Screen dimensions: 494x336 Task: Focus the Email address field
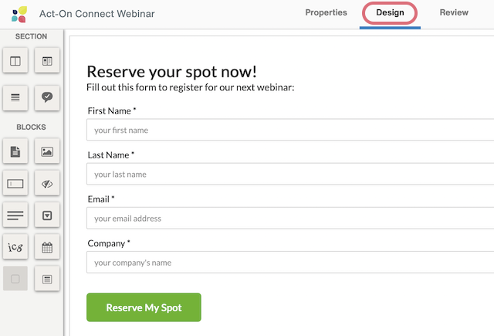pyautogui.click(x=289, y=218)
